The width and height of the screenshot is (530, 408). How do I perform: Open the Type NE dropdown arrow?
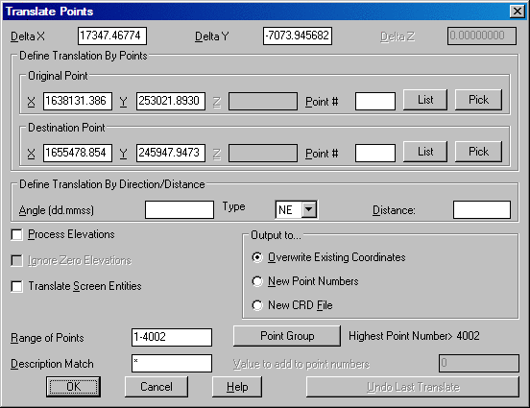click(x=309, y=209)
